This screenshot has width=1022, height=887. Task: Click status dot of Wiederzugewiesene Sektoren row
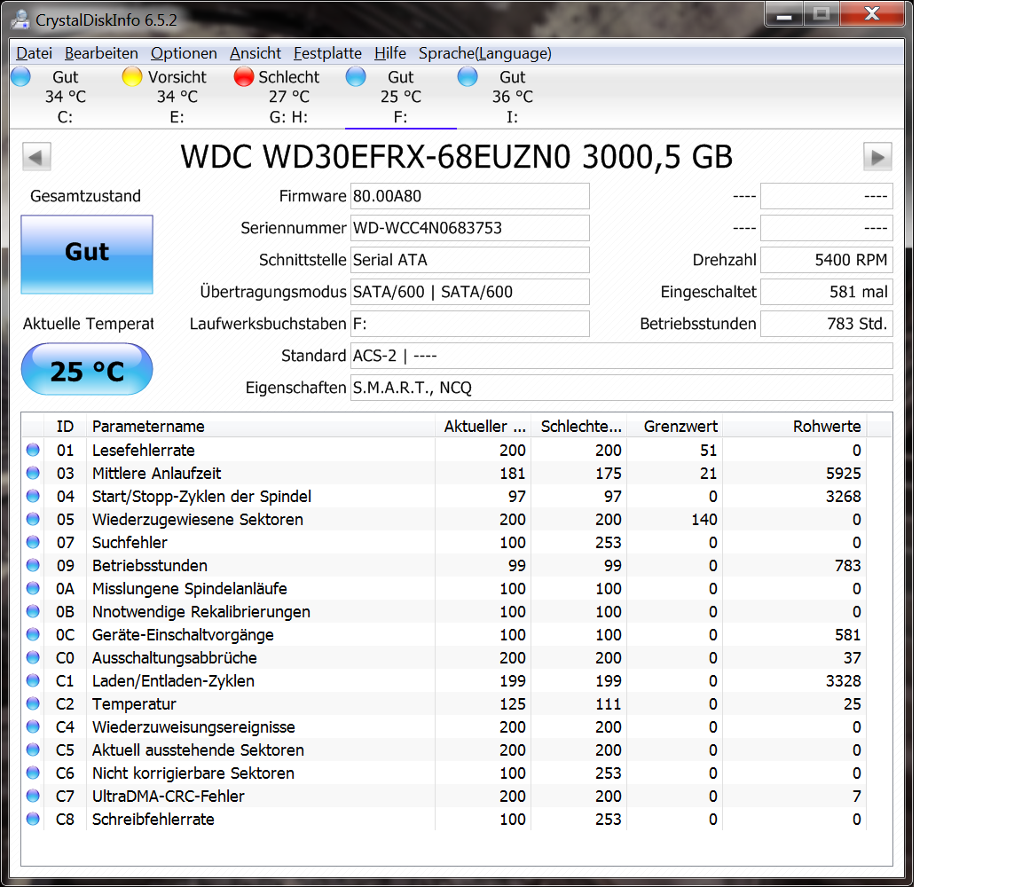tap(33, 519)
